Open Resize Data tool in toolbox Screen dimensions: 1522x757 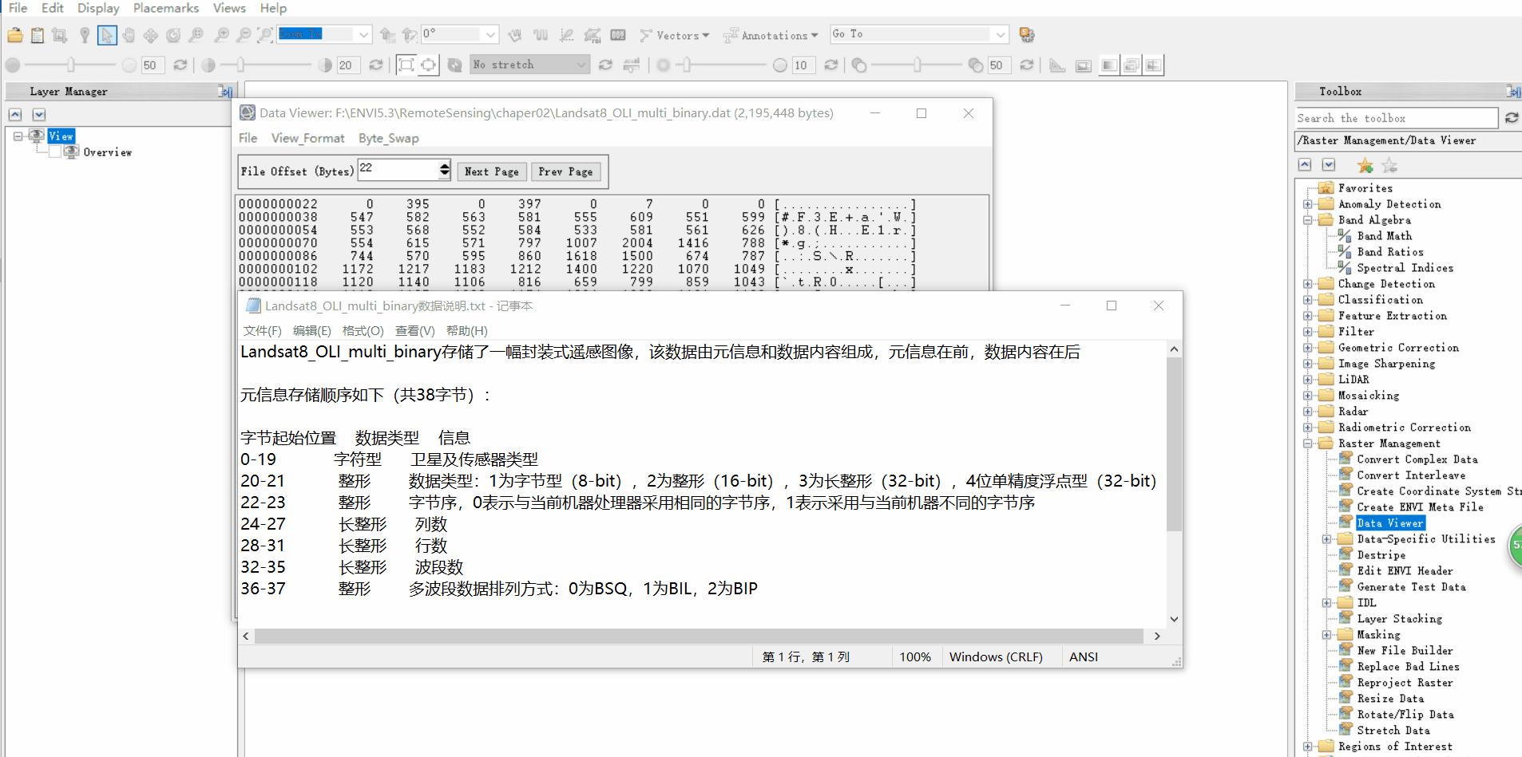click(x=1390, y=699)
